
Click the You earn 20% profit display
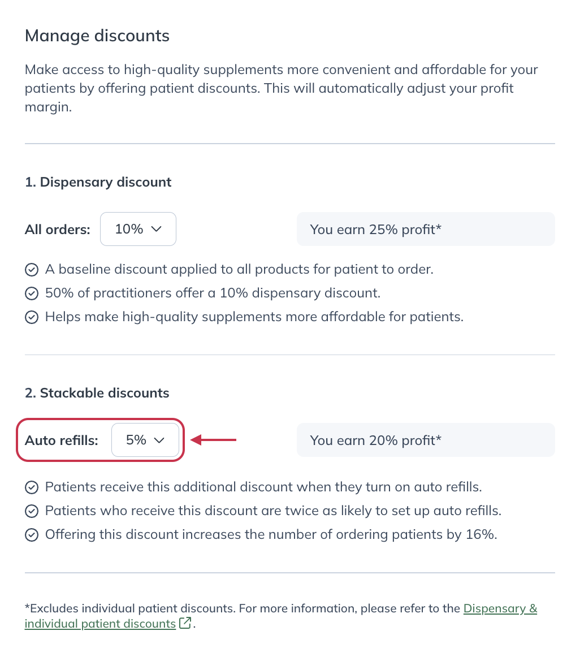click(x=426, y=440)
